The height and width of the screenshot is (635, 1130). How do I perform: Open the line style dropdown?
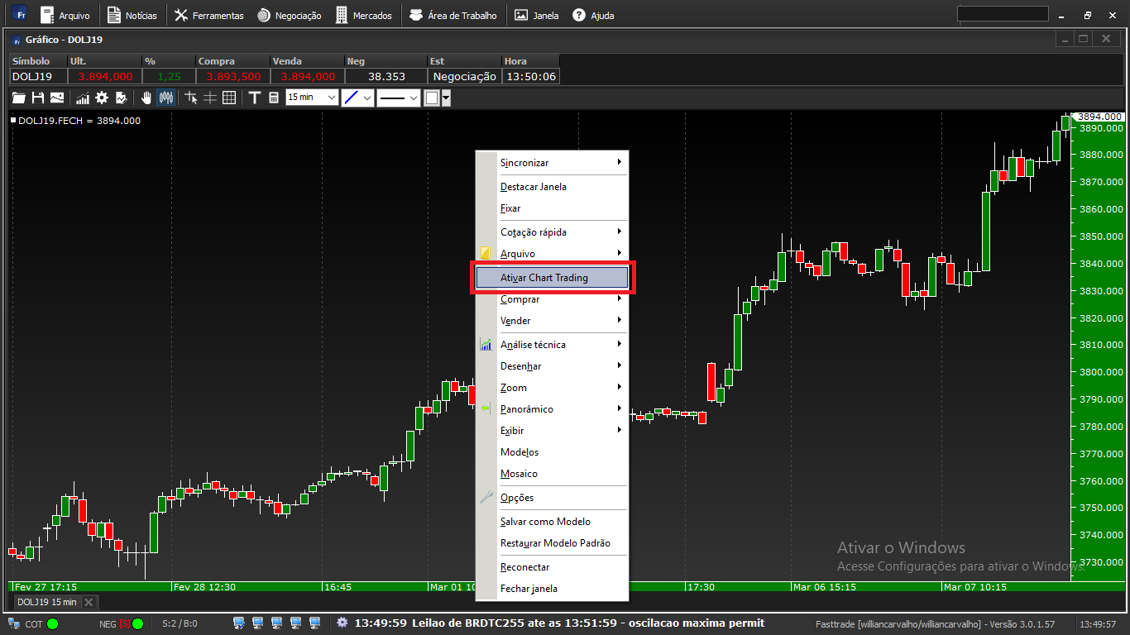(x=399, y=98)
